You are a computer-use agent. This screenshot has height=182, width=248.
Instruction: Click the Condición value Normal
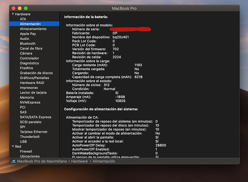click(x=109, y=89)
